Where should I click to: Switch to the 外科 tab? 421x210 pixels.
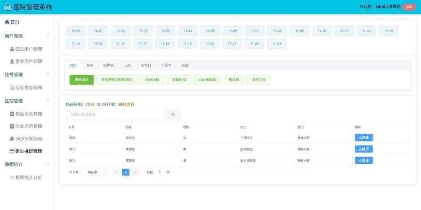(x=89, y=66)
